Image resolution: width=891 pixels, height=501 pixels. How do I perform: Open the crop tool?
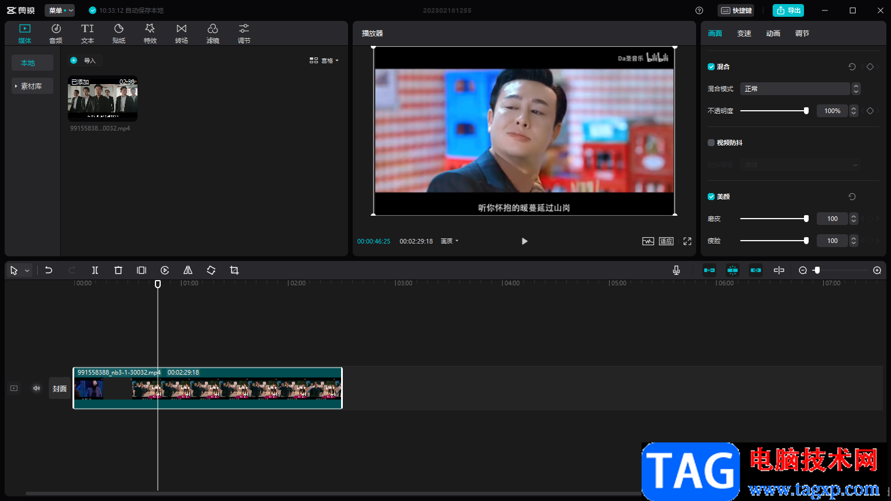pyautogui.click(x=234, y=270)
